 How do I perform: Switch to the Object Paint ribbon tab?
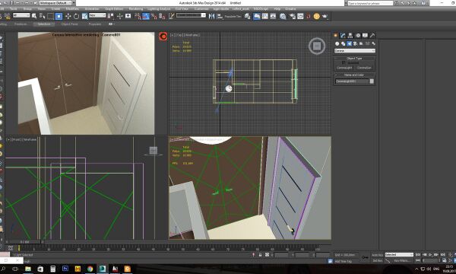coord(70,24)
